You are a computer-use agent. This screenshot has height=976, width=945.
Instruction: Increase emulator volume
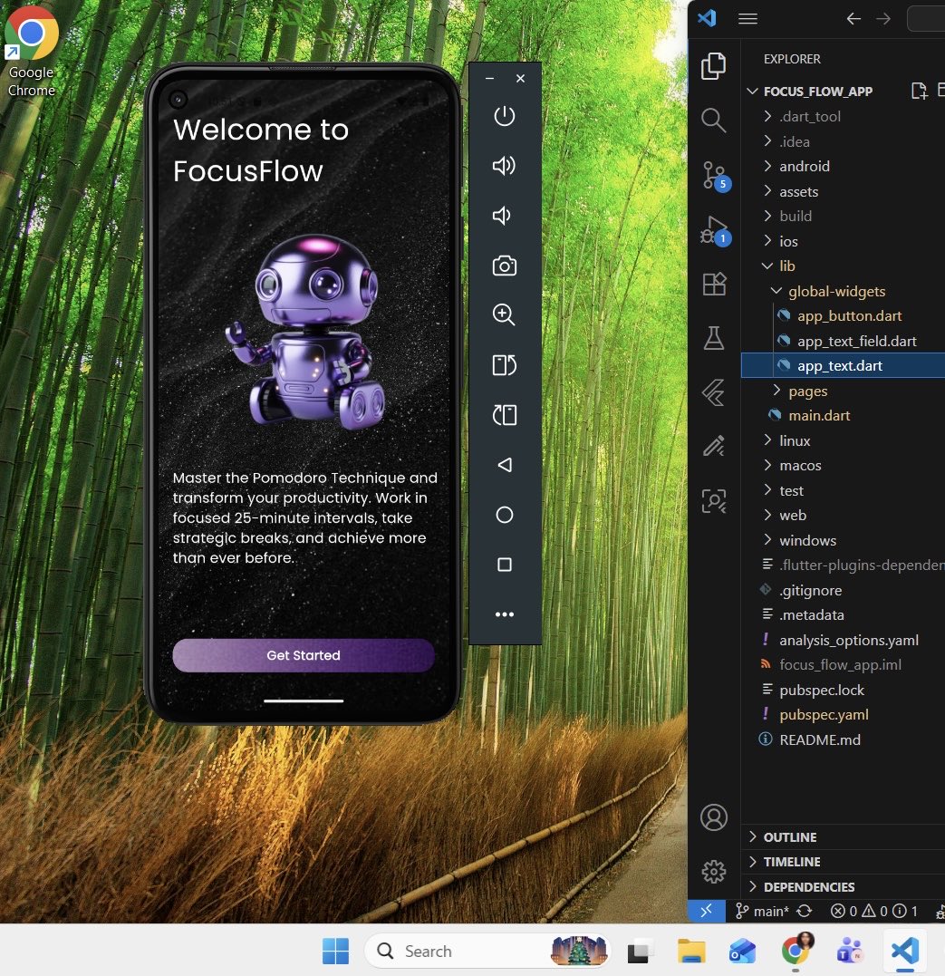pyautogui.click(x=504, y=166)
